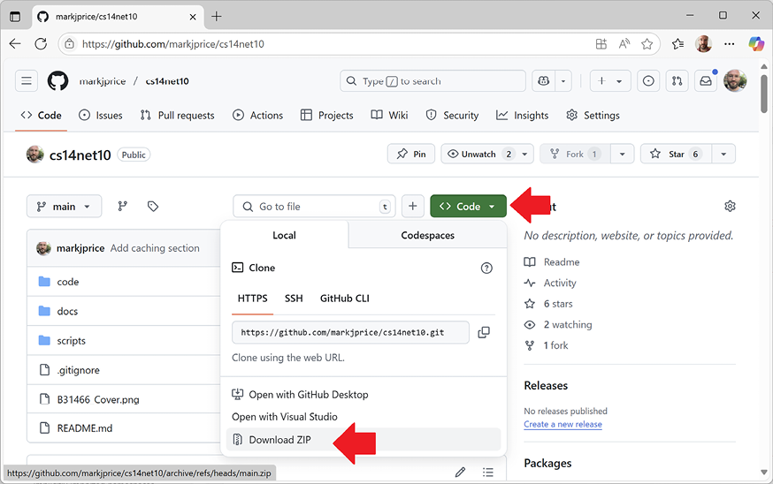View the 1 fork link
773x484 pixels.
(x=547, y=345)
